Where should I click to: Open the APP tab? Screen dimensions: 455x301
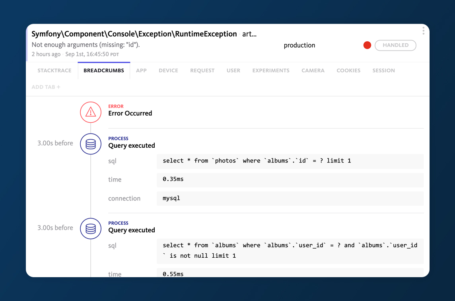click(141, 70)
